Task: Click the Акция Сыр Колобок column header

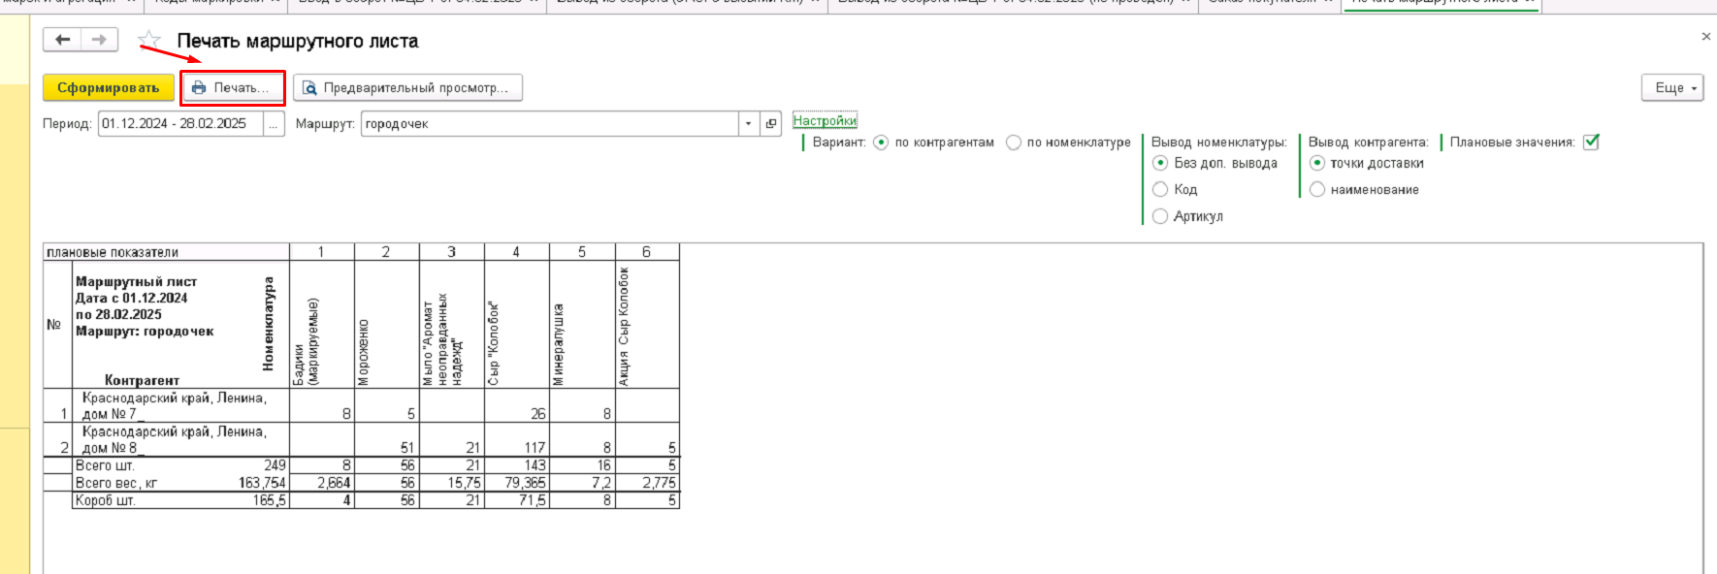Action: pyautogui.click(x=647, y=325)
